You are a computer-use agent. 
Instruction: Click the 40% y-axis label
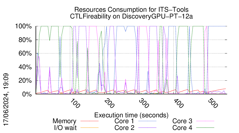pyautogui.click(x=25, y=67)
